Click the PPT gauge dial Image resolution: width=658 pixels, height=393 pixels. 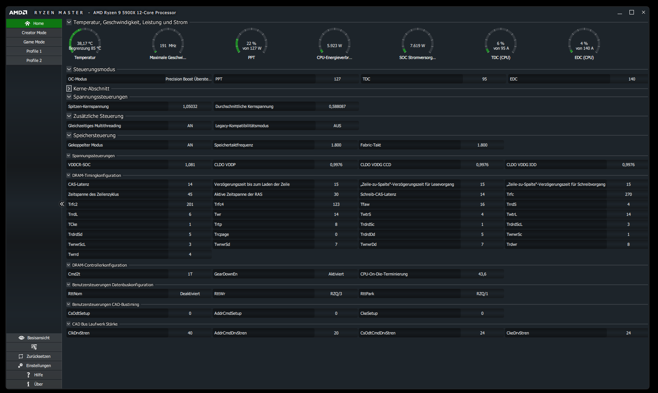[251, 41]
